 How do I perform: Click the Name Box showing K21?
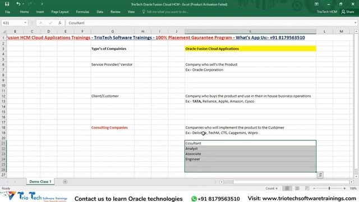(x=12, y=23)
